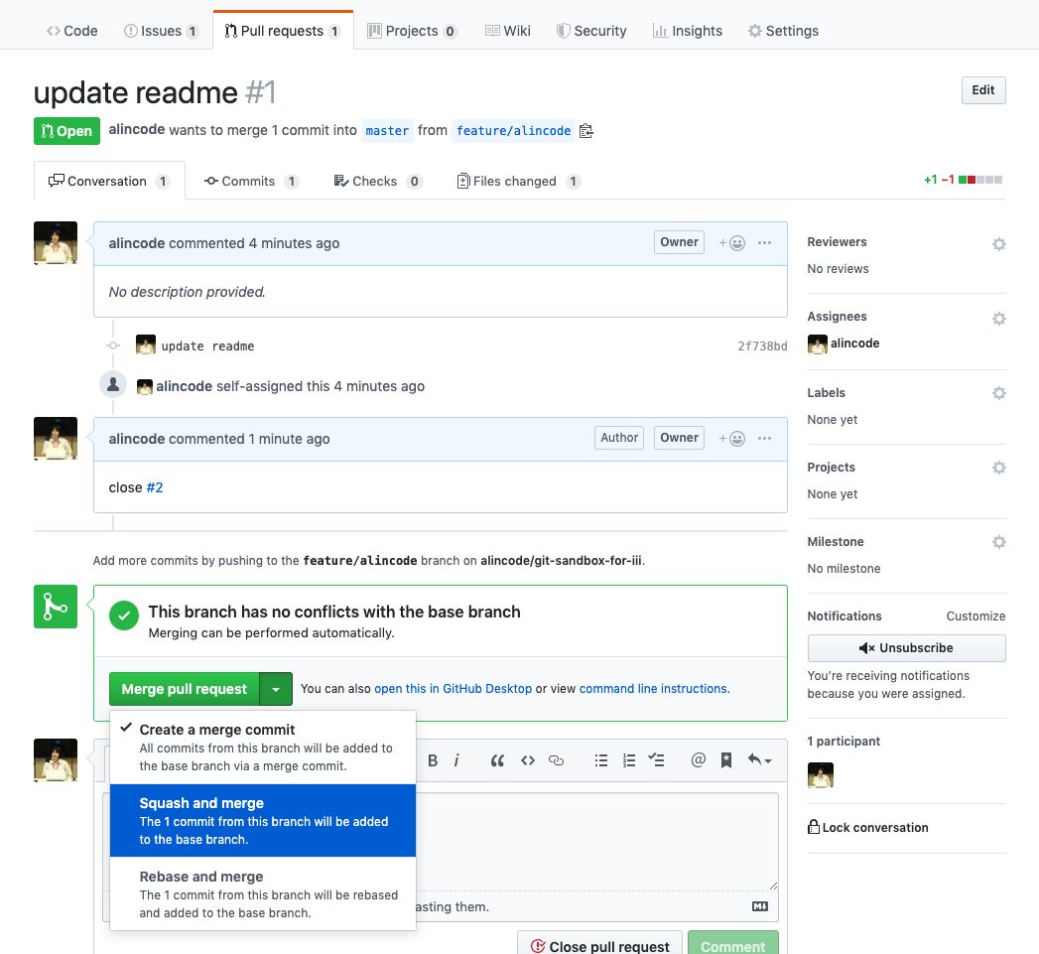Insert code with the code icon

(528, 760)
